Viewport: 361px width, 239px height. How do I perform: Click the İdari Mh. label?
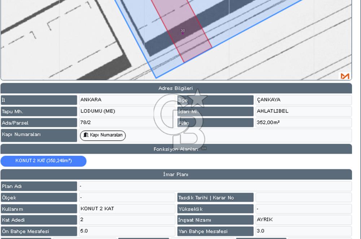pos(215,112)
